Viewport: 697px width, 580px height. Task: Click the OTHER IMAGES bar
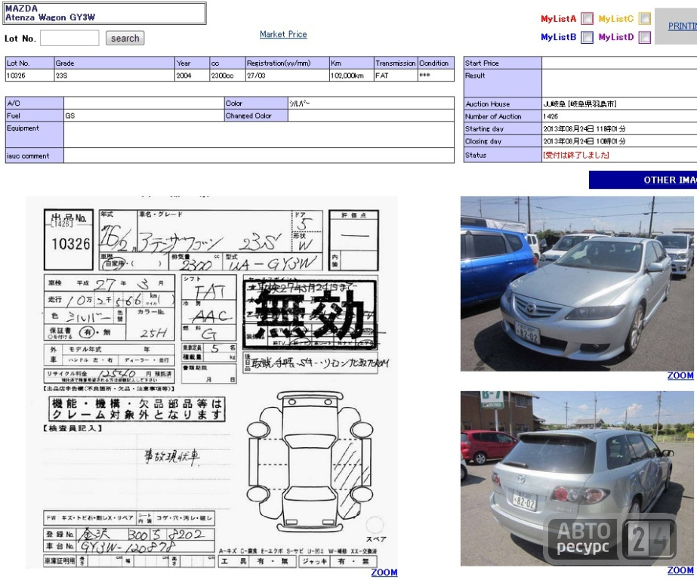tap(643, 180)
